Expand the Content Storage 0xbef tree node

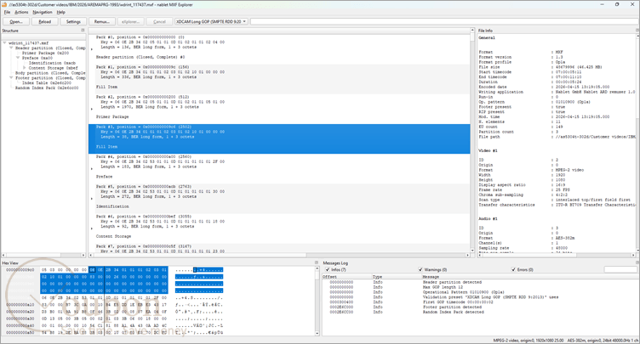[24, 68]
